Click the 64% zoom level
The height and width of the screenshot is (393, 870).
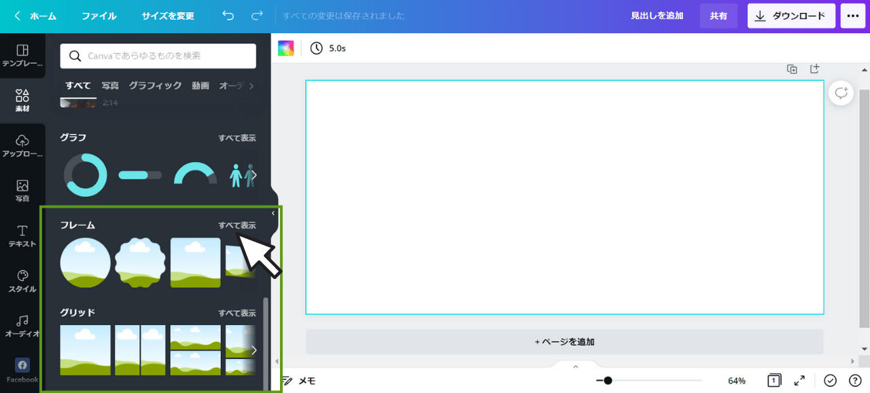coord(737,381)
